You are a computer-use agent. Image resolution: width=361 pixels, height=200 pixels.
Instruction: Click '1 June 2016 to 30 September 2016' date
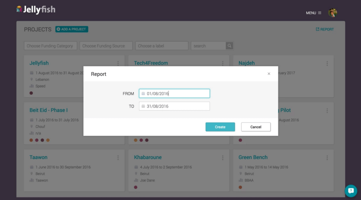pos(63,167)
